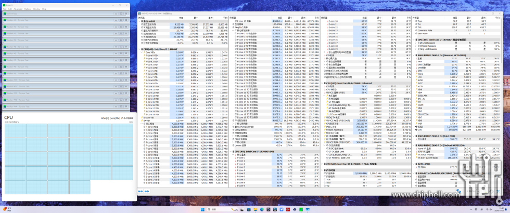
Task: Open the Window menu in Prime95
Action: [x=37, y=9]
